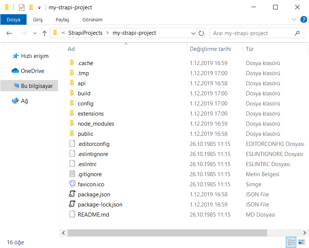Click the properties checkmark icon in title bar
309x248 pixels.
pyautogui.click(x=22, y=7)
